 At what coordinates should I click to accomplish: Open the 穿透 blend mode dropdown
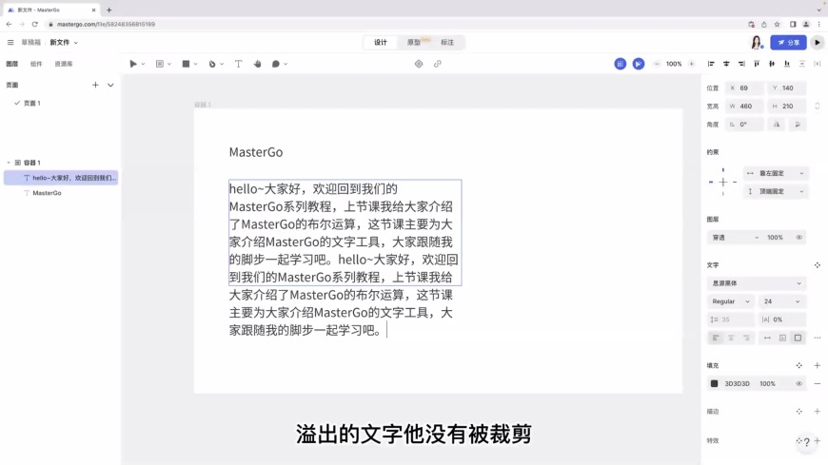735,238
